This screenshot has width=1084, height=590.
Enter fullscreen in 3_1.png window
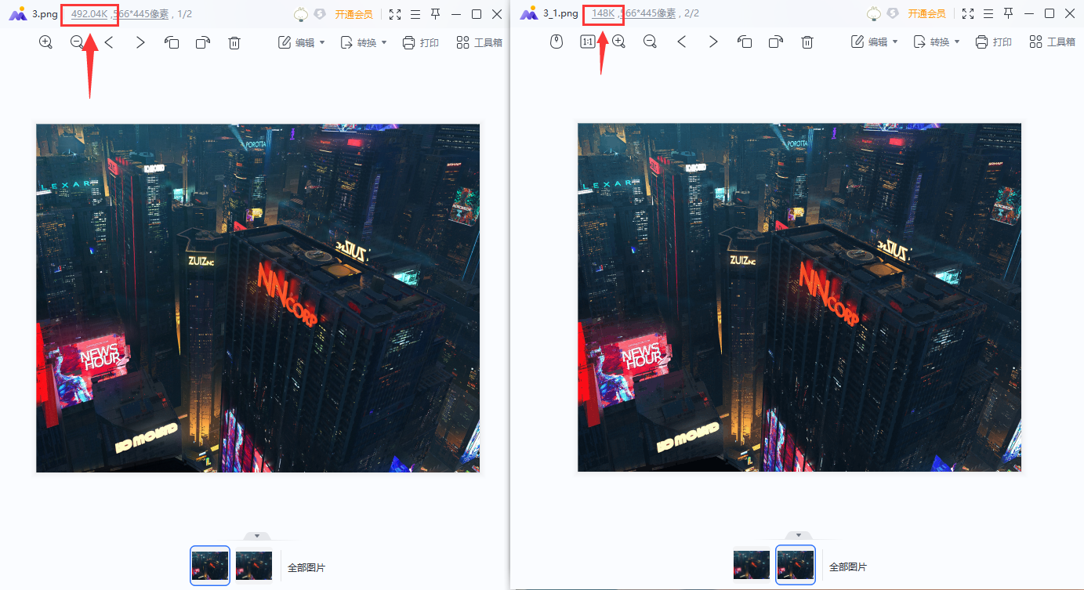(968, 14)
